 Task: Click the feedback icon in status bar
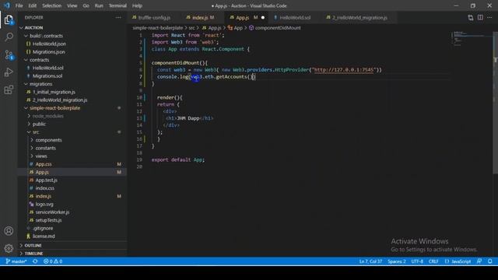(479, 261)
